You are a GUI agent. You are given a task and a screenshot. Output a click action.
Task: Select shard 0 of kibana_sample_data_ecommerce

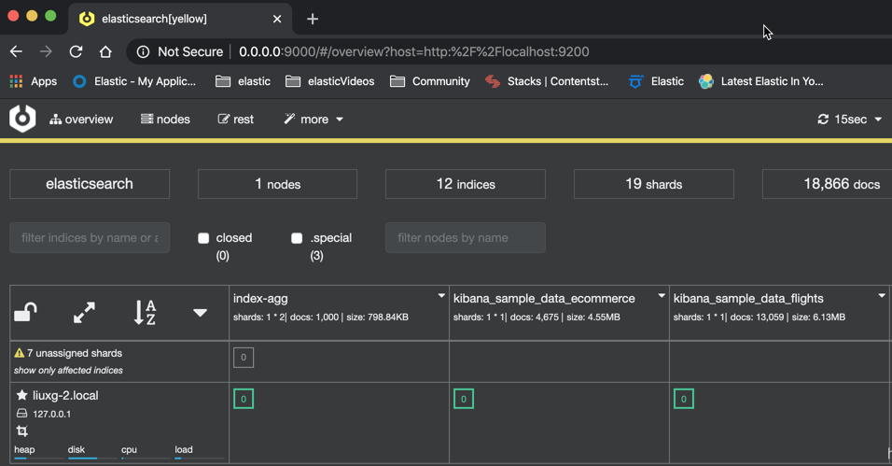pos(464,399)
